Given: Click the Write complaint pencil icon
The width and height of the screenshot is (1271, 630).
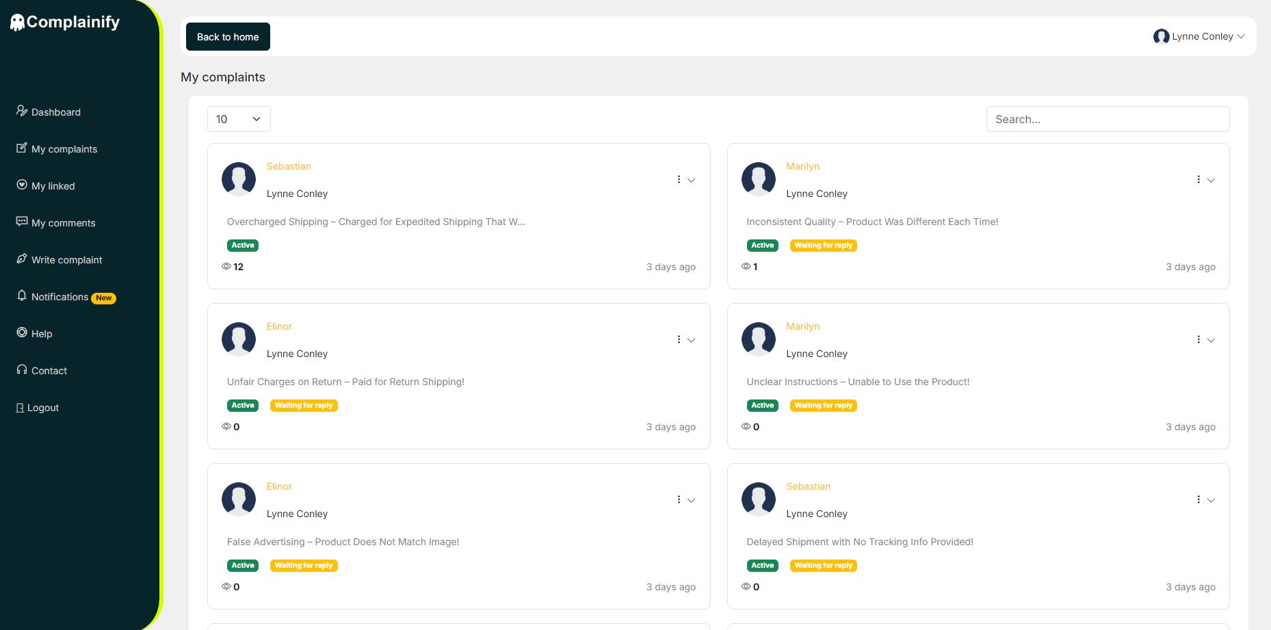Looking at the screenshot, I should point(22,259).
